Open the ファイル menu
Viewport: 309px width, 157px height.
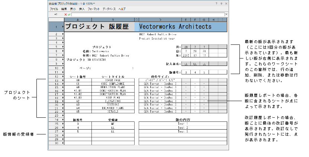tap(54, 9)
